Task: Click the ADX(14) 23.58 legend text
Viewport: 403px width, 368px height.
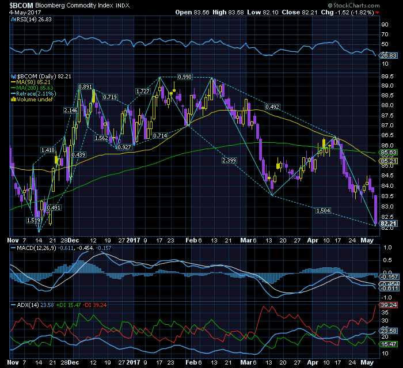Action: click(35, 305)
